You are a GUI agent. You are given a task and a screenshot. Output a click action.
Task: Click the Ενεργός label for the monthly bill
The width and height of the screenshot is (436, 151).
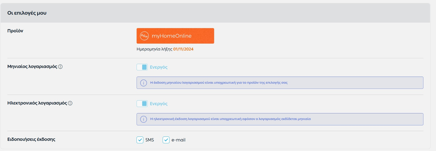159,67
